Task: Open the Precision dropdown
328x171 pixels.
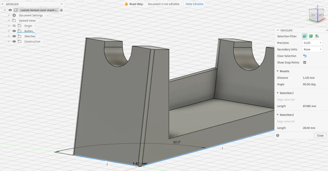Action: click(x=312, y=43)
